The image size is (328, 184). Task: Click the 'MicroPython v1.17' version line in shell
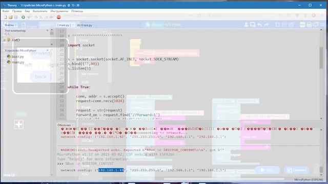[x=116, y=154]
